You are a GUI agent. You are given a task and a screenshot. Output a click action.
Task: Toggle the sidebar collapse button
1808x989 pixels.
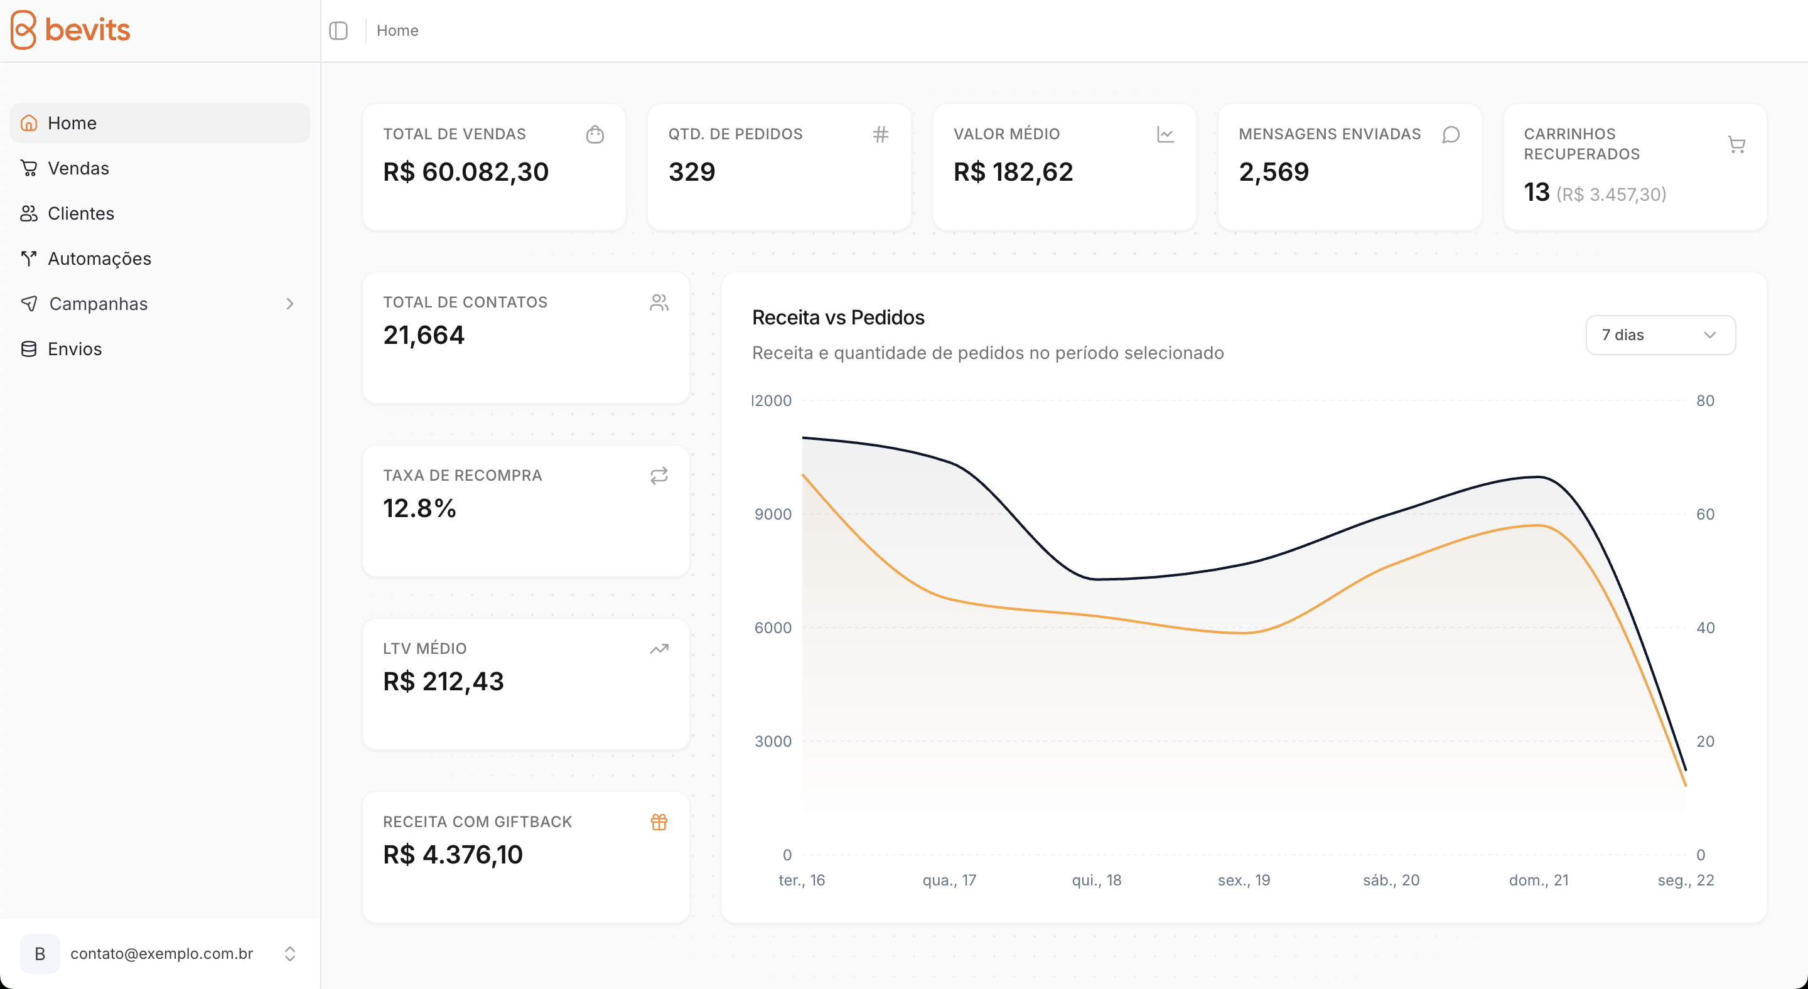pos(338,30)
